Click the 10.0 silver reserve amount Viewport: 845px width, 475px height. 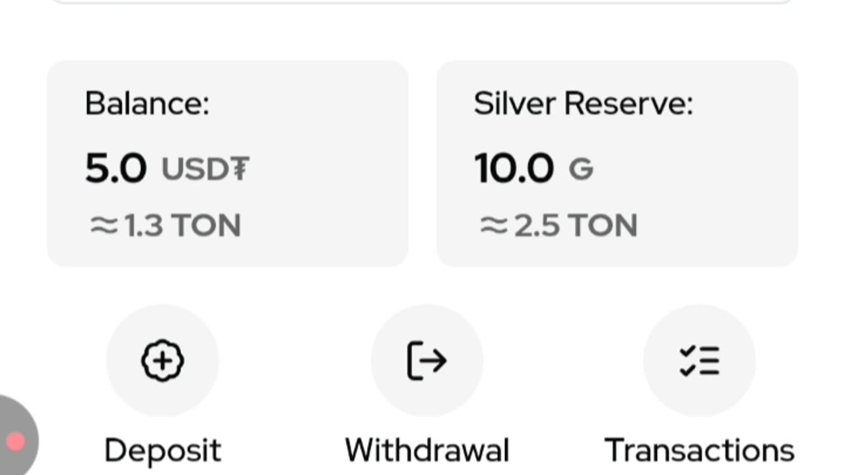(x=514, y=168)
